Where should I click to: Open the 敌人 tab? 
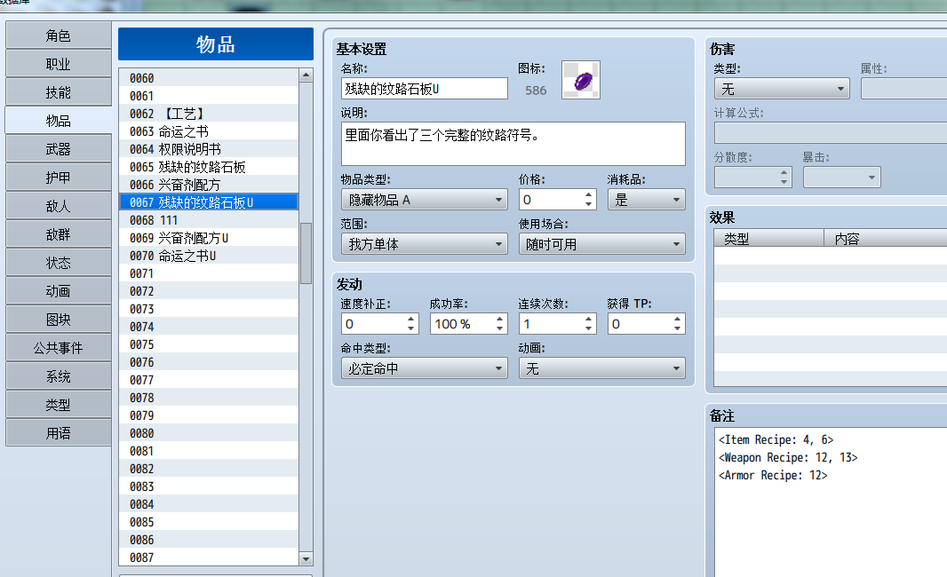[x=58, y=206]
